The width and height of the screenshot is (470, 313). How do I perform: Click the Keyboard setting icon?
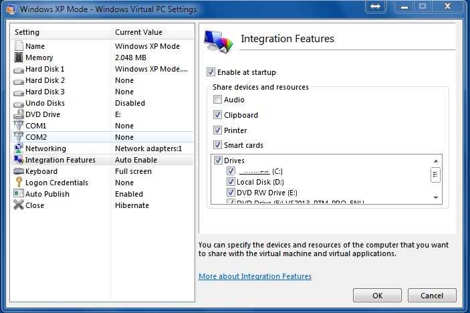click(x=19, y=171)
